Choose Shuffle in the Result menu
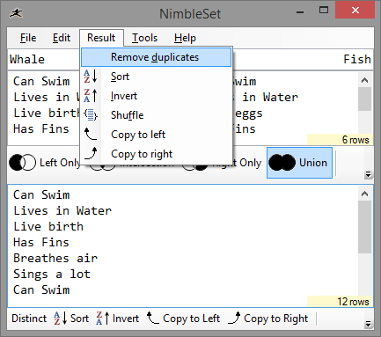This screenshot has height=337, width=381. [156, 115]
